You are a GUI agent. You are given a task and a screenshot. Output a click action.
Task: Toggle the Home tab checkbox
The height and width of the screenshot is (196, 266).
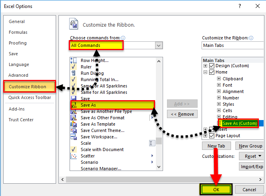(x=212, y=72)
